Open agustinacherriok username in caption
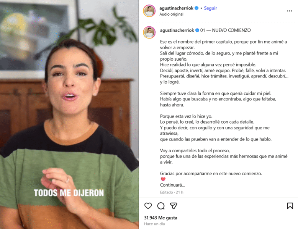This screenshot has height=229, width=298. (177, 30)
